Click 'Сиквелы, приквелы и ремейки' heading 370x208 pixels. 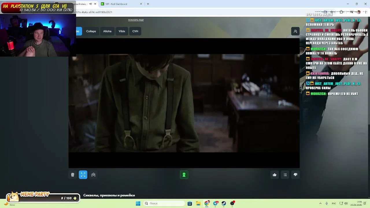point(109,195)
